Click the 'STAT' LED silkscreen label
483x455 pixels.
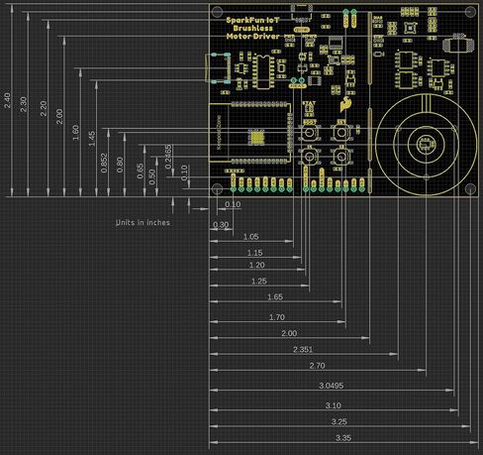309,103
